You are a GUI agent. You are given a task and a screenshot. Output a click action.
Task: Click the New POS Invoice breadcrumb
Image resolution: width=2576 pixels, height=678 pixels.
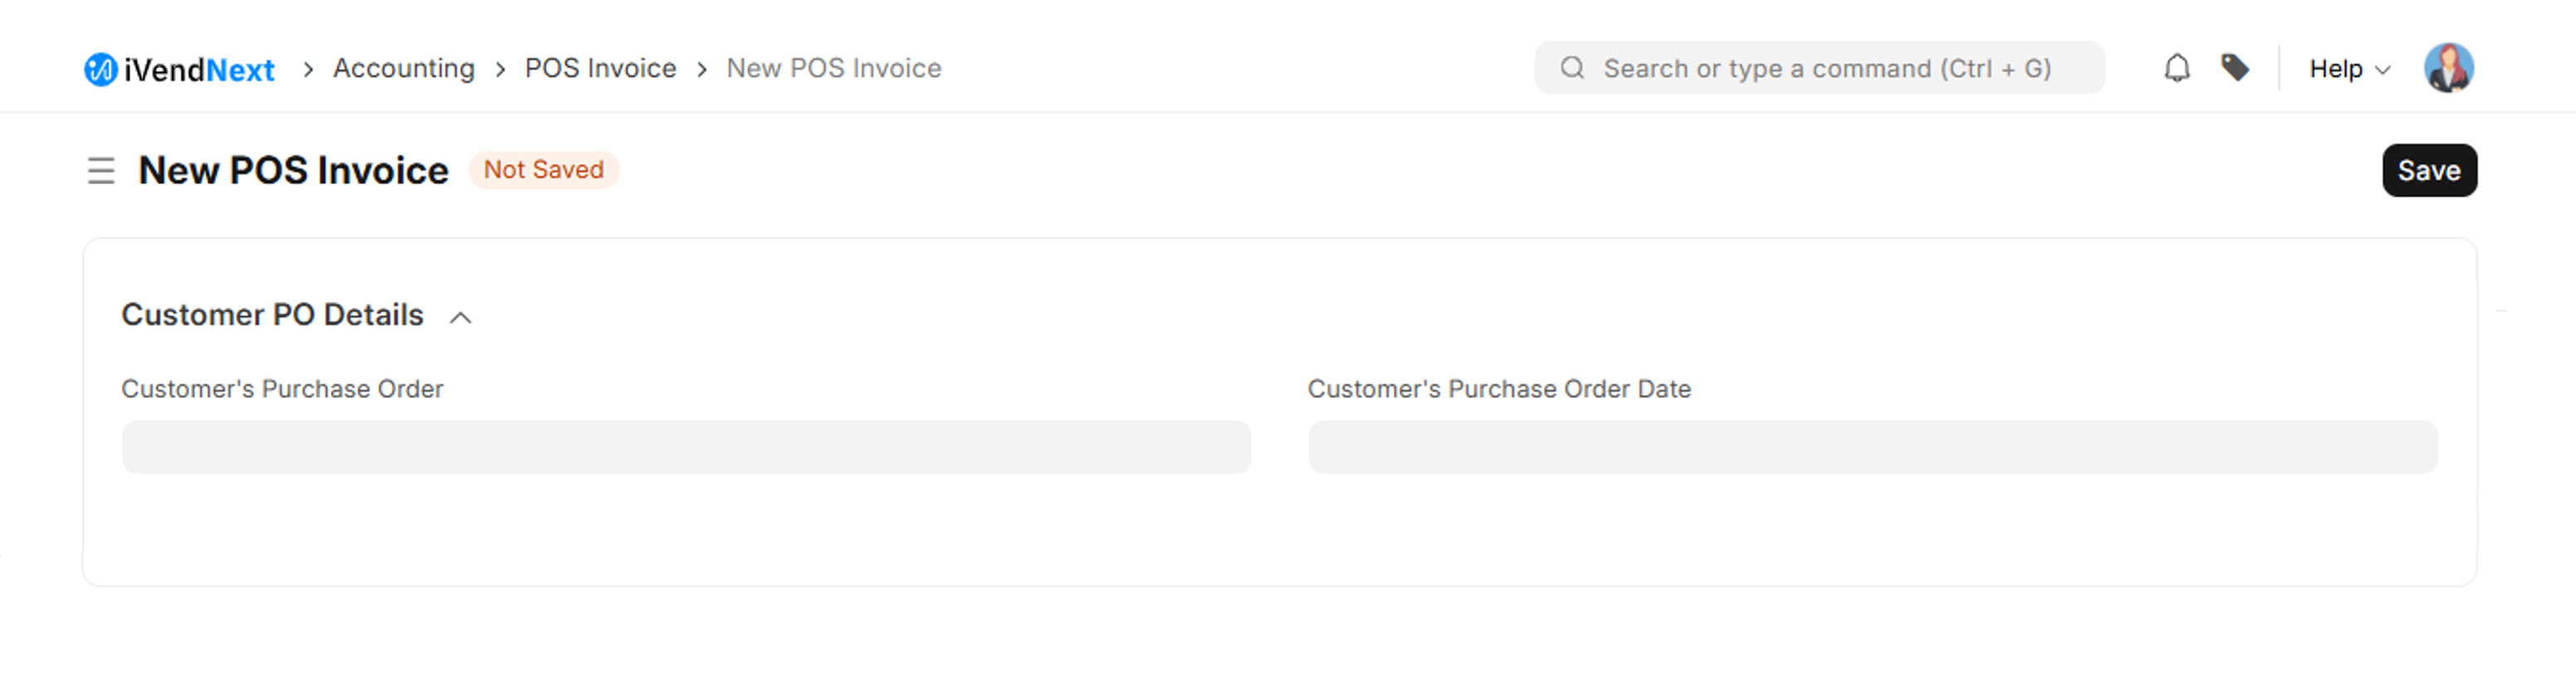tap(833, 68)
